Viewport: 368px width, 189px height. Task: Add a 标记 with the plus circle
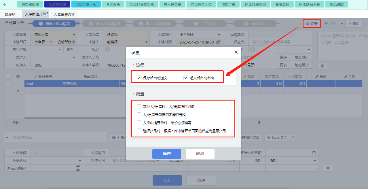click(107, 49)
